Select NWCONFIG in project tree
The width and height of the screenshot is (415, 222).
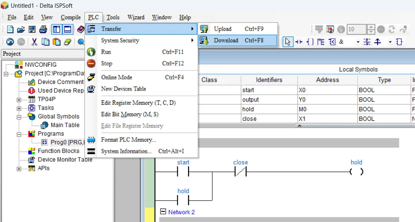click(40, 65)
